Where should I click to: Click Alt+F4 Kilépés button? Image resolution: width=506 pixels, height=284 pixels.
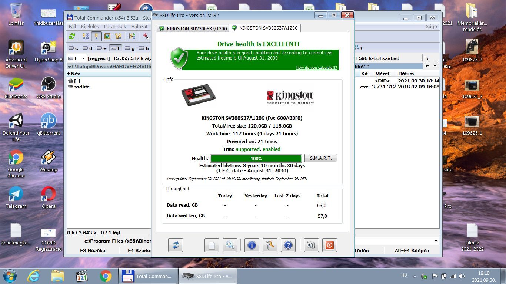tap(412, 250)
